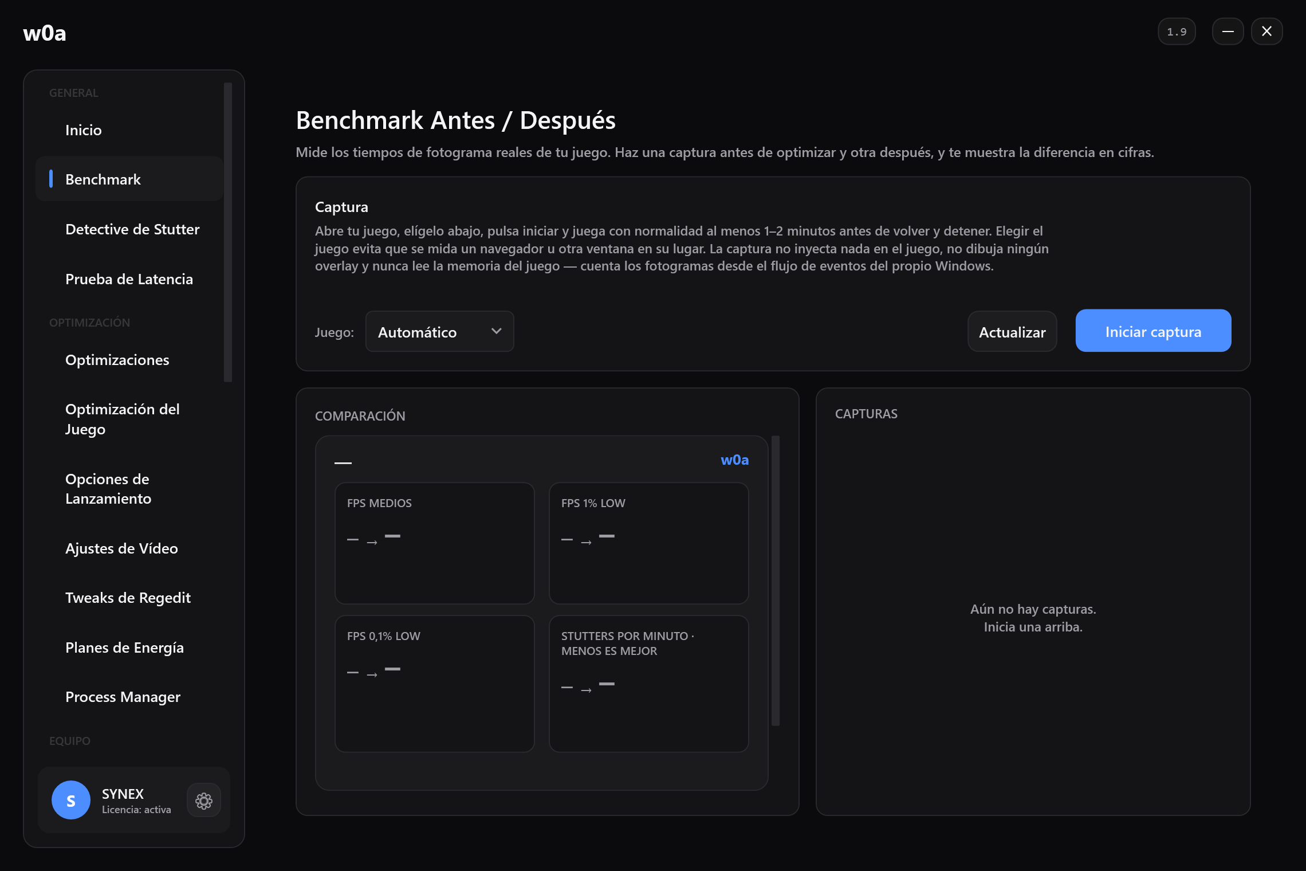Open Tweaks de Regedit page
The height and width of the screenshot is (871, 1306).
pos(129,598)
